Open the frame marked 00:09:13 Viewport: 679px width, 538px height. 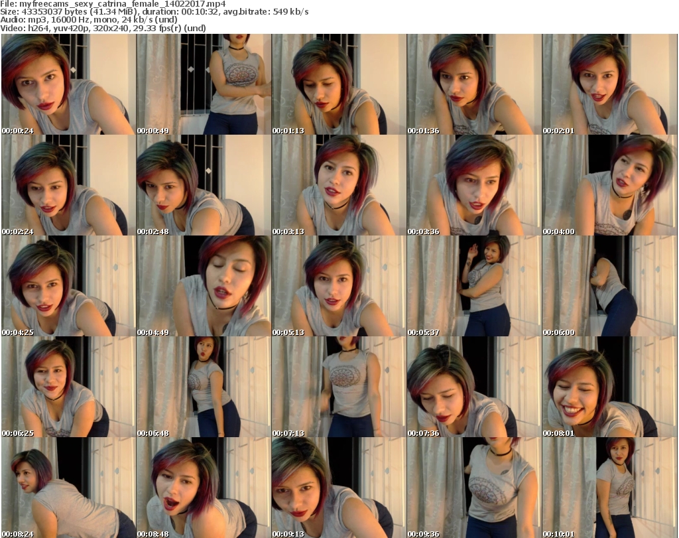339,488
